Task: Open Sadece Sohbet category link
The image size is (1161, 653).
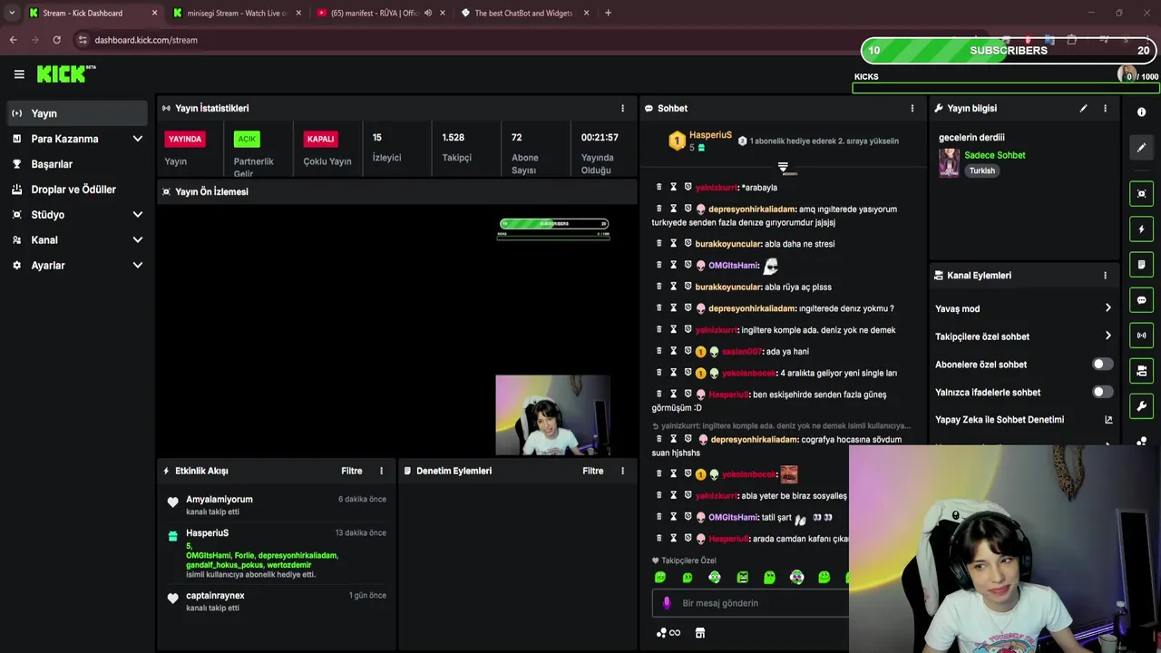Action: click(994, 155)
